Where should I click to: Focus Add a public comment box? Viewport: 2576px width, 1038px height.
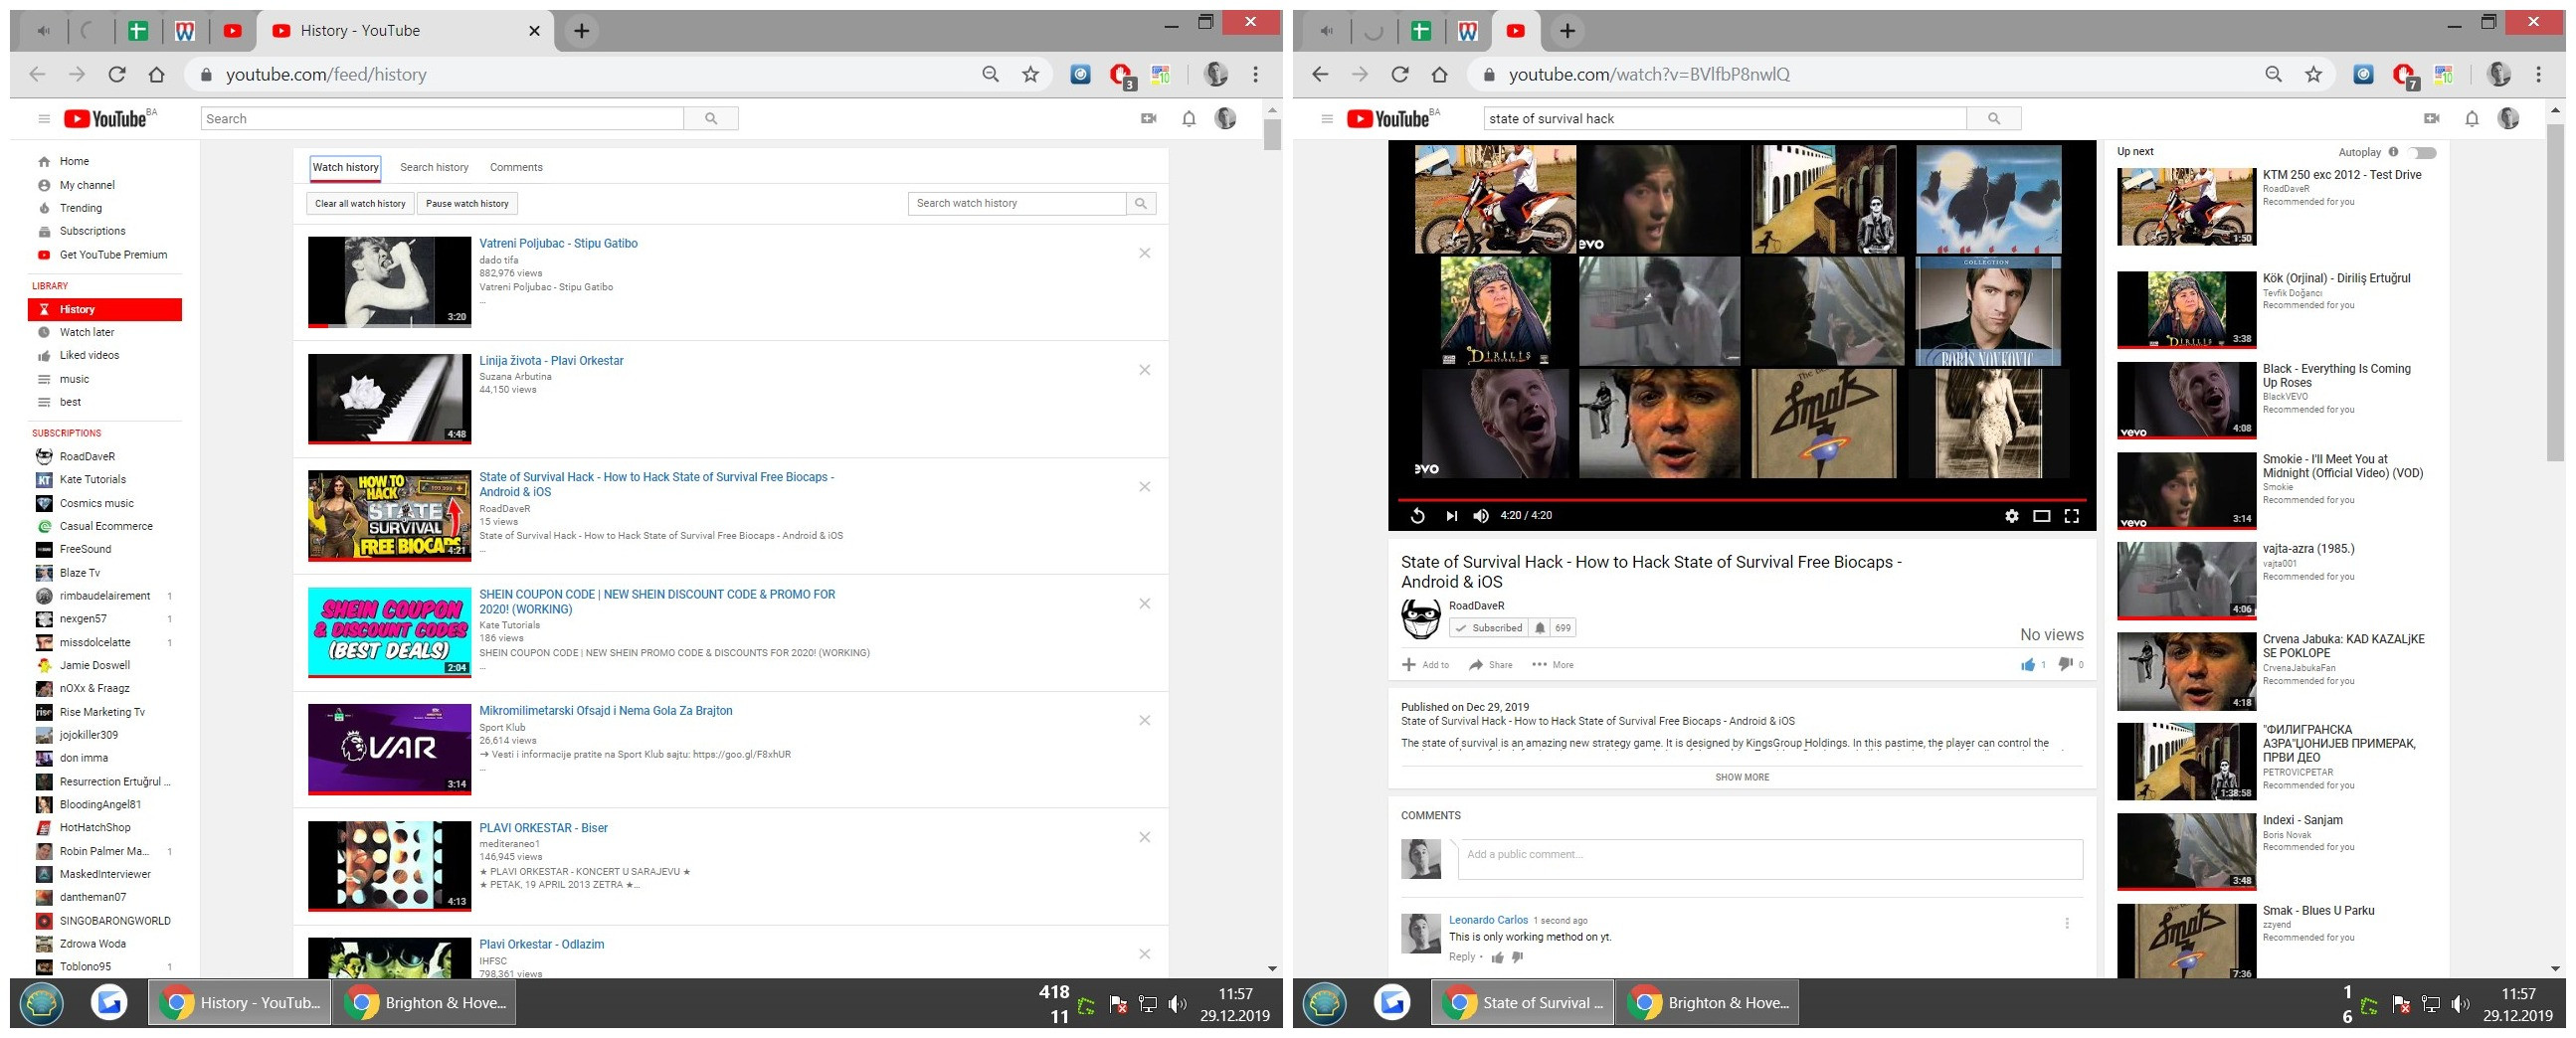click(1770, 859)
